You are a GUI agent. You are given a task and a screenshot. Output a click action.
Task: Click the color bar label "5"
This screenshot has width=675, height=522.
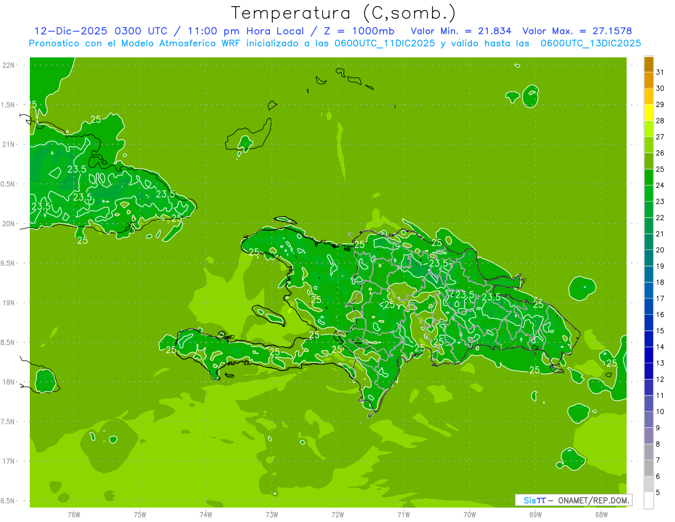(658, 493)
